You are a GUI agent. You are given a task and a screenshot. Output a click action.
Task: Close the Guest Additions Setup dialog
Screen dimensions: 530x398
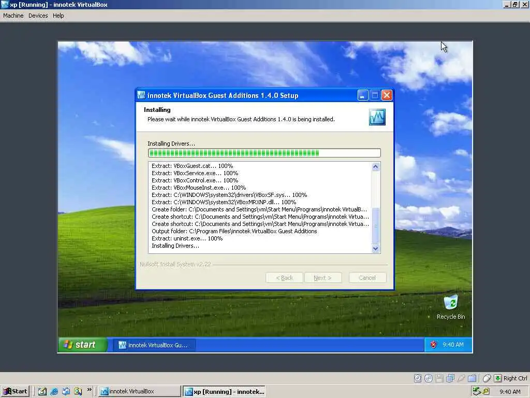click(387, 95)
